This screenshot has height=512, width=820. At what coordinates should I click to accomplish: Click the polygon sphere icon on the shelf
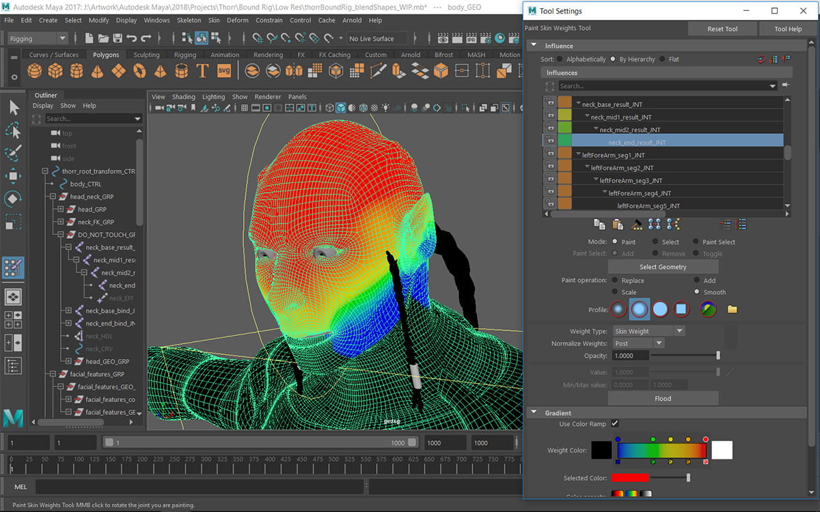pos(34,71)
